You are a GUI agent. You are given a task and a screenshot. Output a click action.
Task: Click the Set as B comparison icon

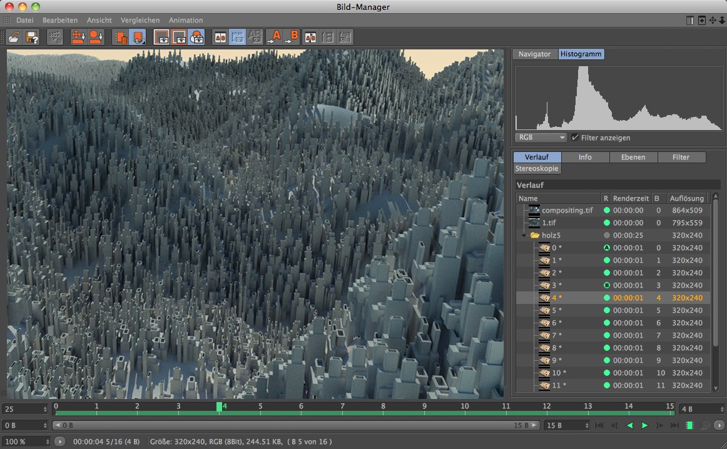point(292,37)
